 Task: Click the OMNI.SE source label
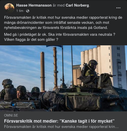(x=11, y=115)
